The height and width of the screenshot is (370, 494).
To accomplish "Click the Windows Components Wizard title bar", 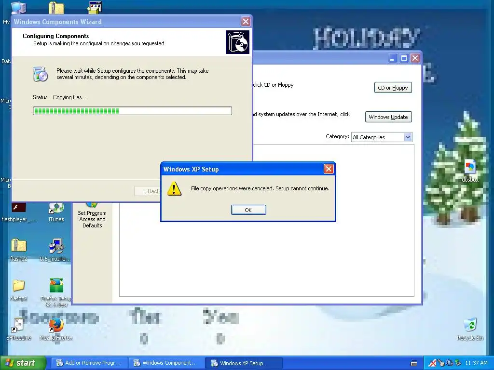I will pyautogui.click(x=126, y=22).
